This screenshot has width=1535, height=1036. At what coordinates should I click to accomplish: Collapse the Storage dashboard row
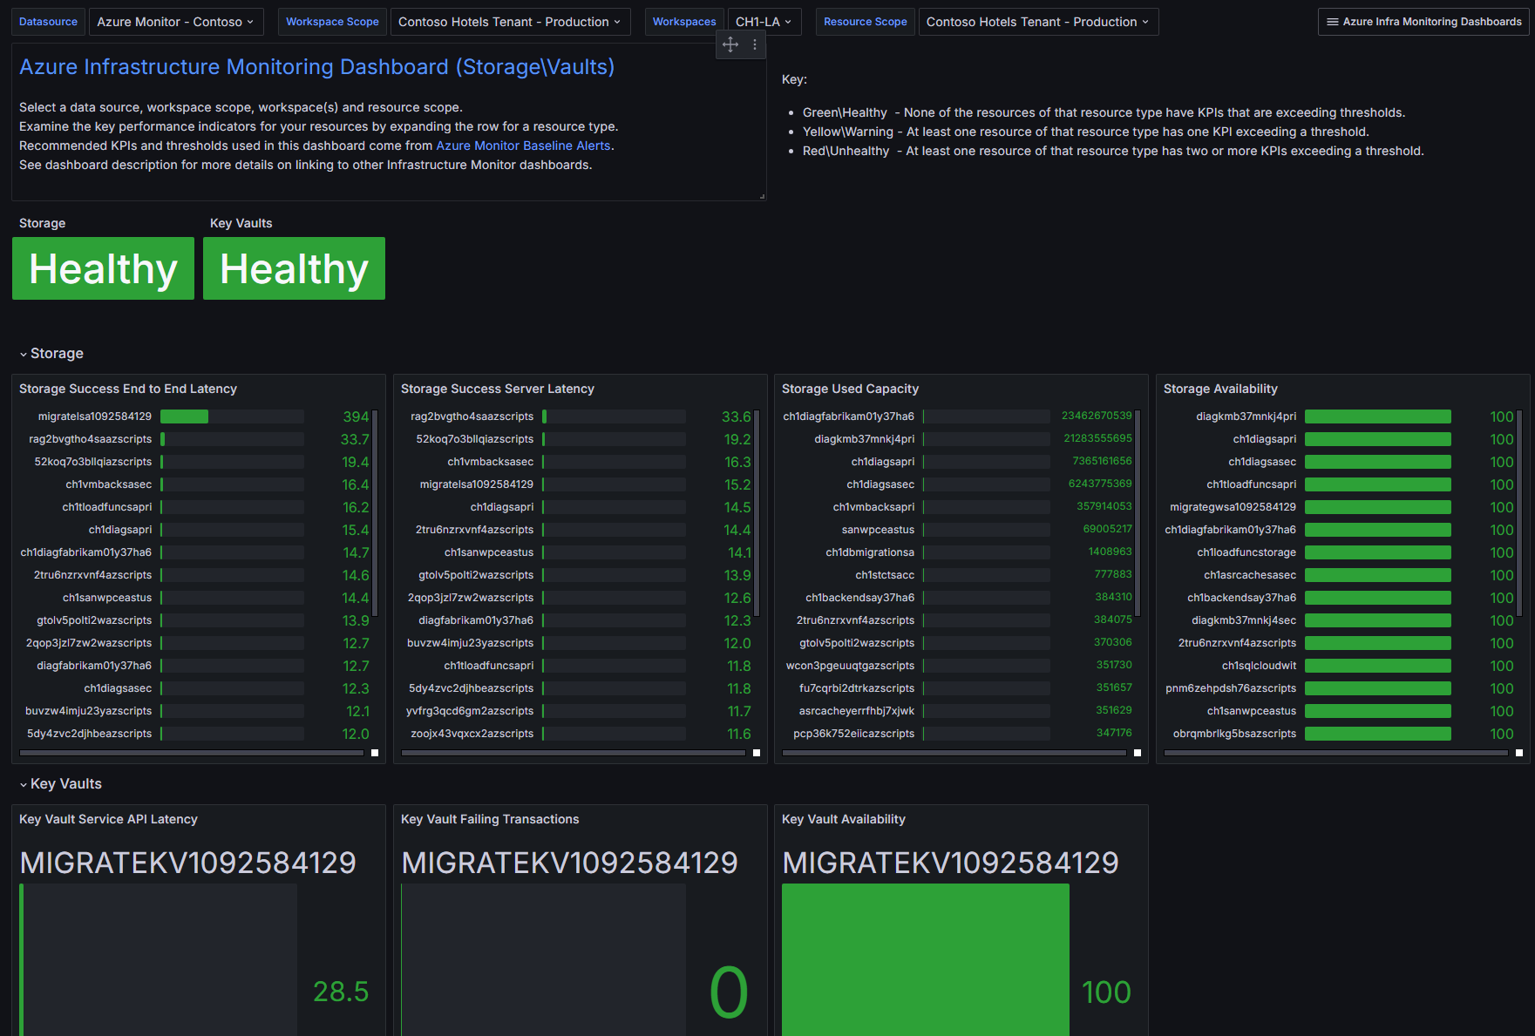pyautogui.click(x=51, y=354)
